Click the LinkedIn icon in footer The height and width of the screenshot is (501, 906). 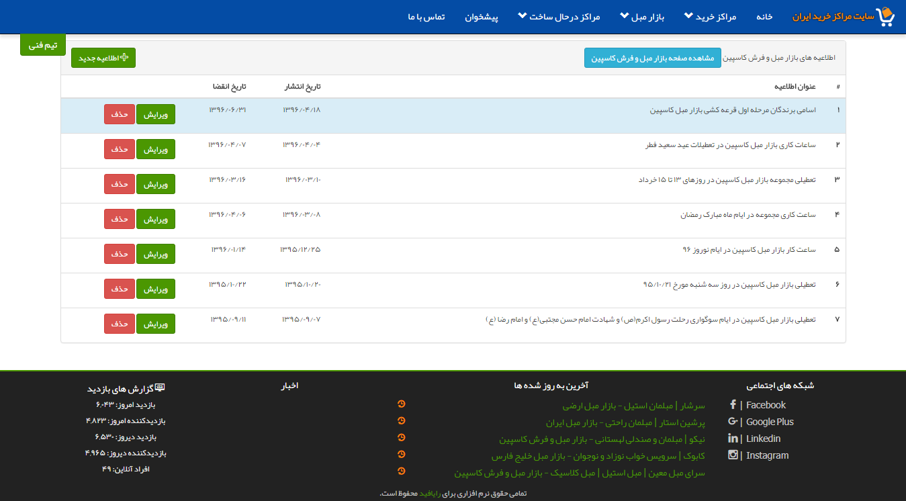click(733, 439)
